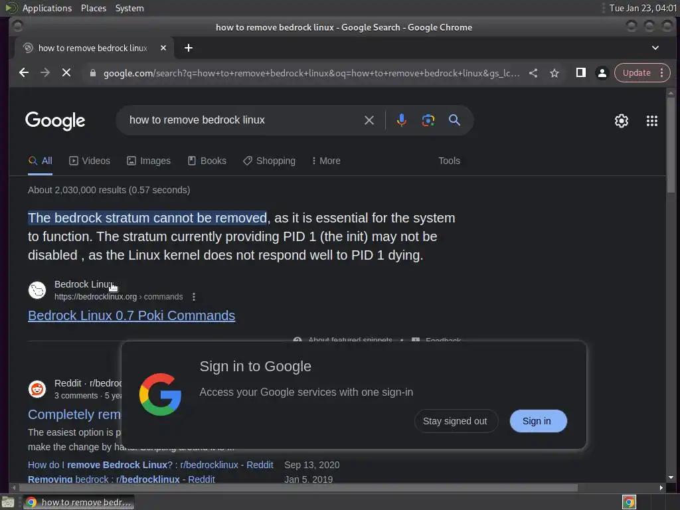Click the clock Tue Jan 23 04:01

tap(643, 8)
